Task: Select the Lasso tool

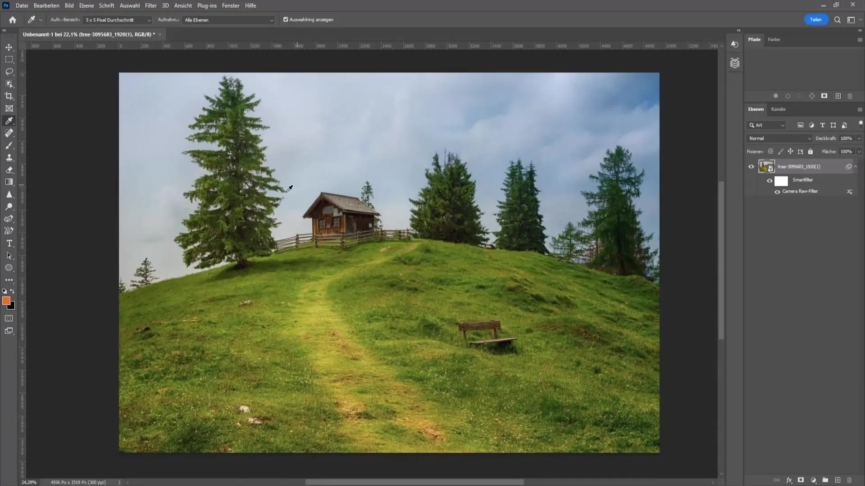Action: click(9, 72)
